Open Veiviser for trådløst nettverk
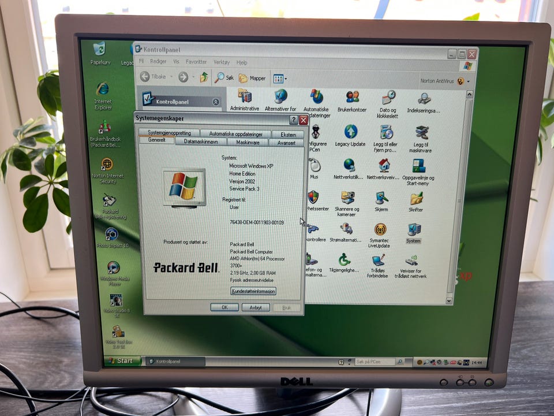Image resolution: width=554 pixels, height=416 pixels. click(x=410, y=266)
